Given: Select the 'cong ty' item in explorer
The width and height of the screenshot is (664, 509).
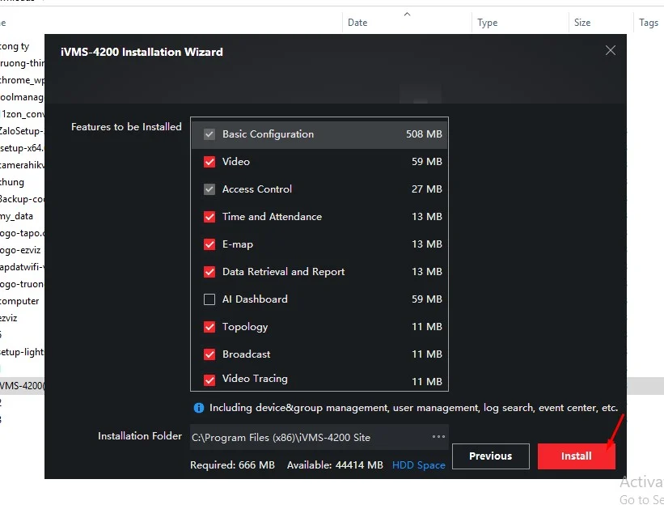Looking at the screenshot, I should 15,46.
